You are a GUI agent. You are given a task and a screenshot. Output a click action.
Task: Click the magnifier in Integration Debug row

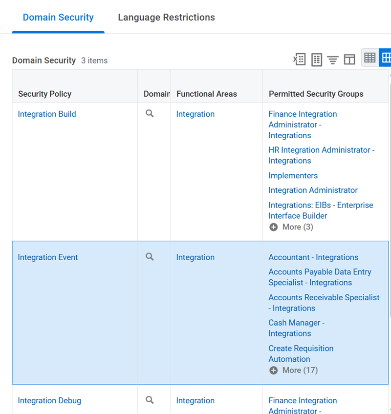(150, 400)
